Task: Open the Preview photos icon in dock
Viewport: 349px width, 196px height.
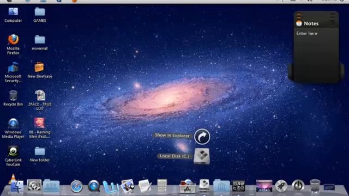Action: point(128,186)
